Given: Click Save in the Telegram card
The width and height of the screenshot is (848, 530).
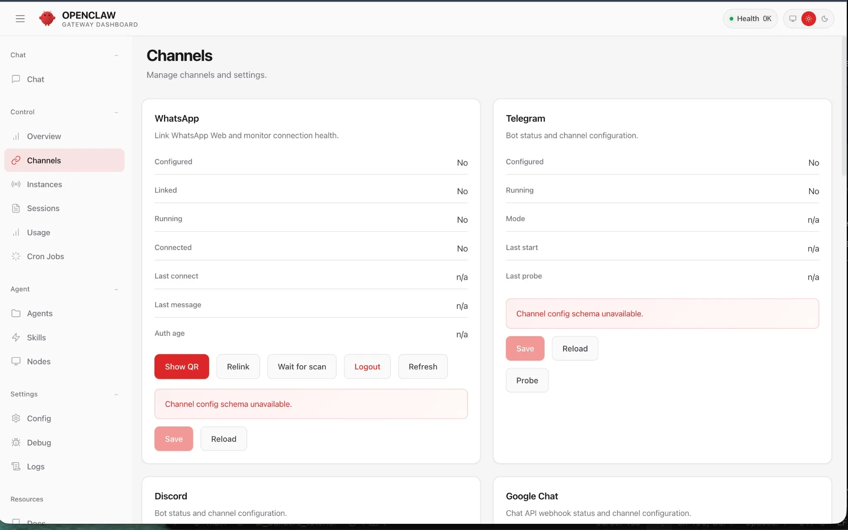Looking at the screenshot, I should tap(525, 349).
